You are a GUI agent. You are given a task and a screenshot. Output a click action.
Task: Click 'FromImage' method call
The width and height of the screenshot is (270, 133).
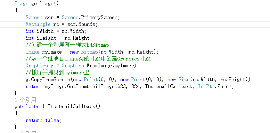click(x=99, y=66)
